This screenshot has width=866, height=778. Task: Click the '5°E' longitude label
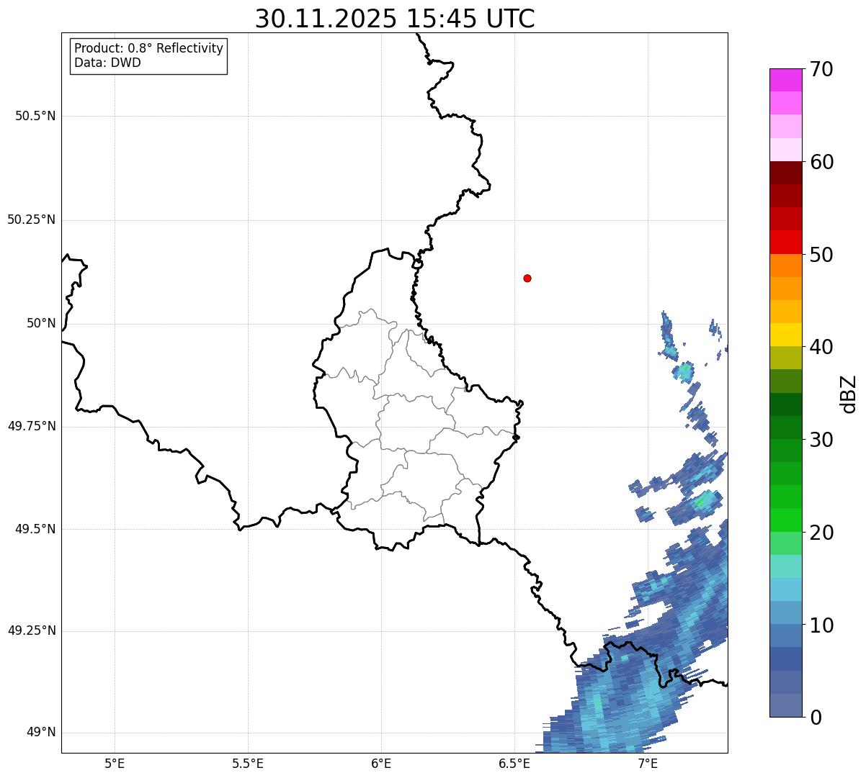[x=115, y=763]
